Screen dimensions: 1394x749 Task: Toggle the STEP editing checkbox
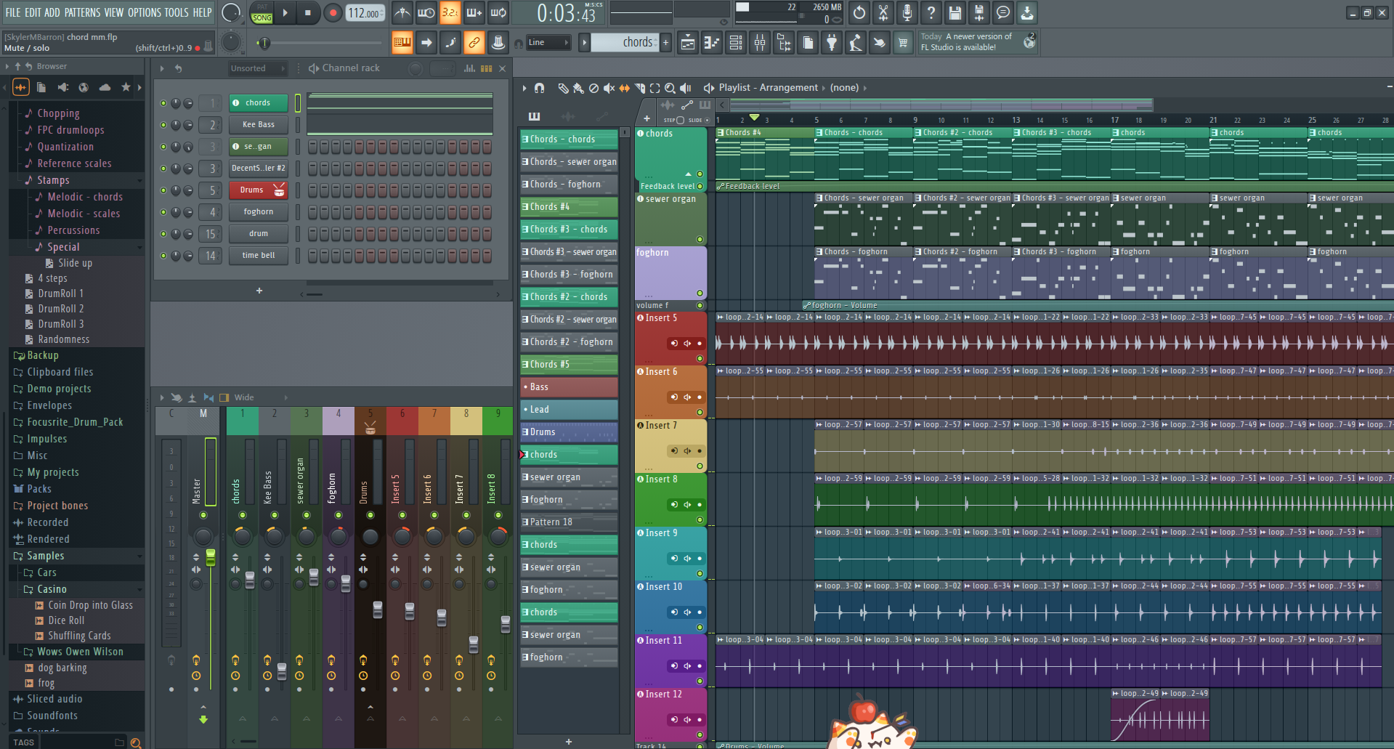(x=680, y=120)
